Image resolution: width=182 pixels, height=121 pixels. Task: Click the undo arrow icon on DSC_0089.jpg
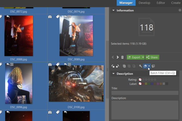coord(66,16)
